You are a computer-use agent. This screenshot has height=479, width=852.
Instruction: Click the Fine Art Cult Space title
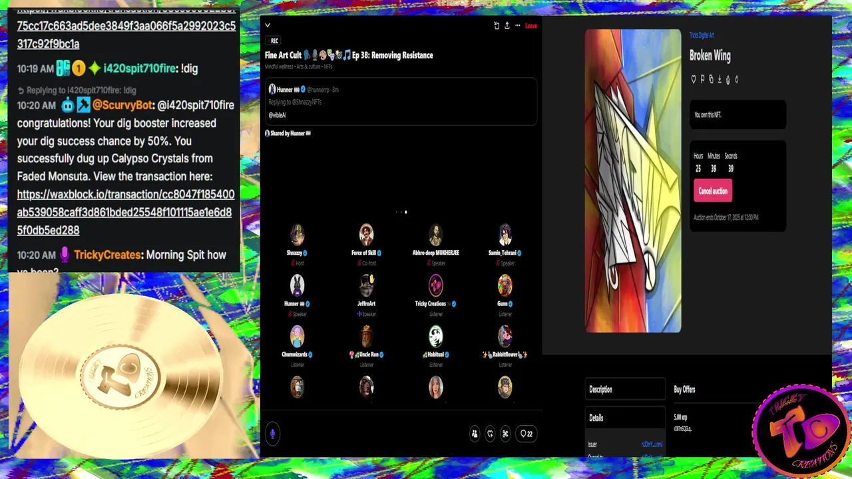[349, 55]
